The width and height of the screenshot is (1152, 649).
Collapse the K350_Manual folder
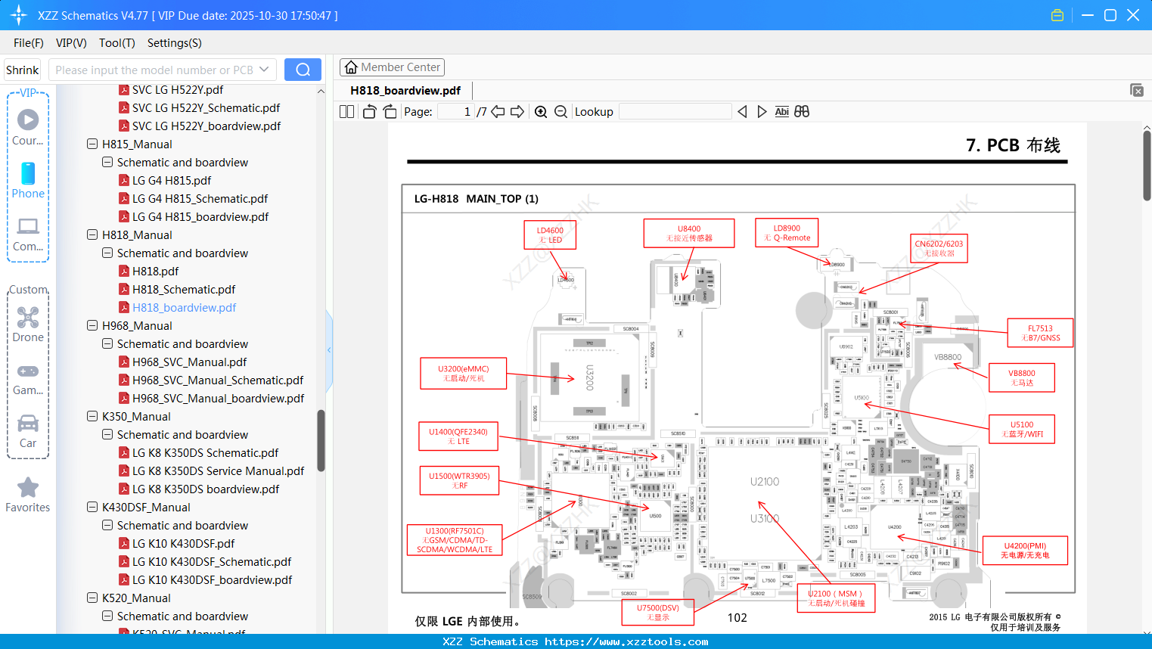pos(92,417)
